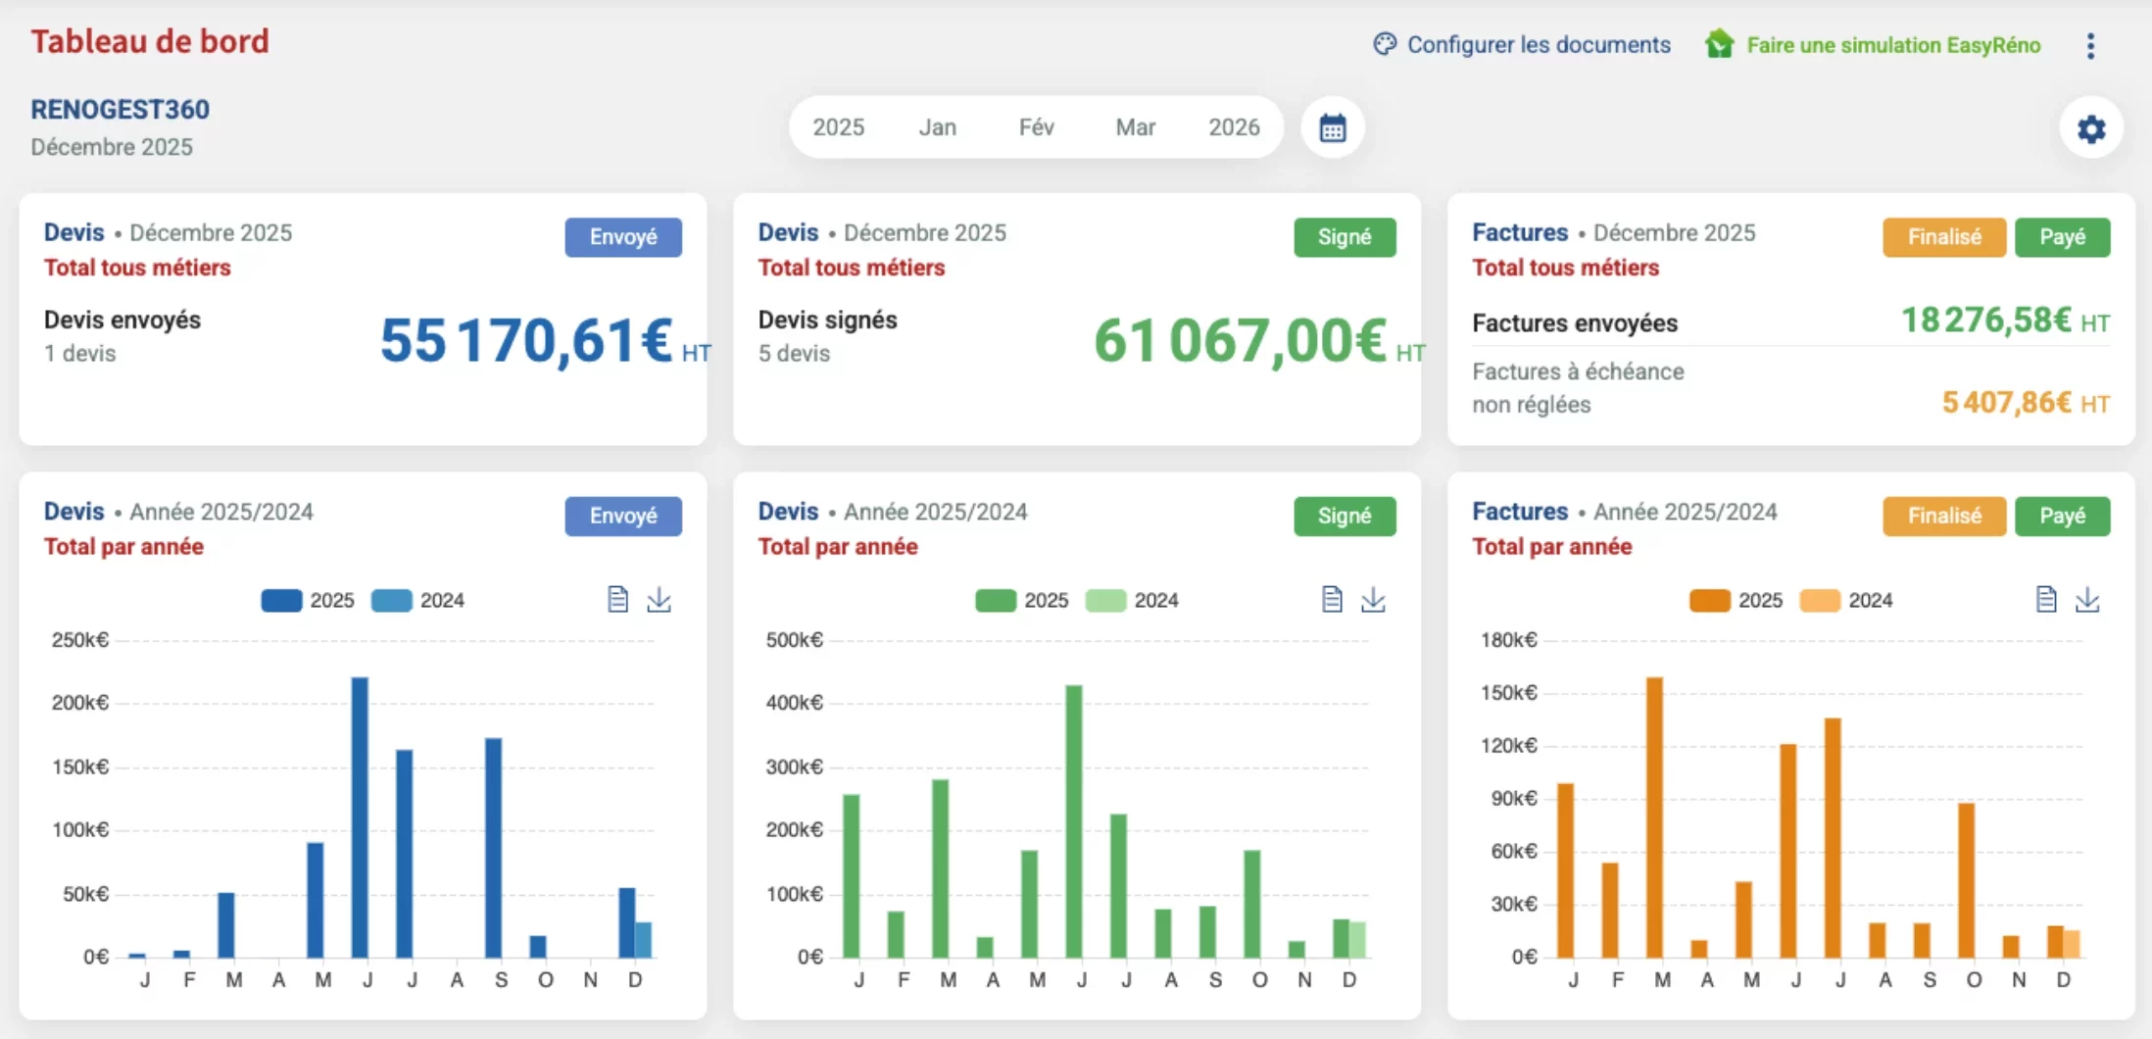
Task: Download the sent Devis yearly chart
Action: click(x=659, y=599)
